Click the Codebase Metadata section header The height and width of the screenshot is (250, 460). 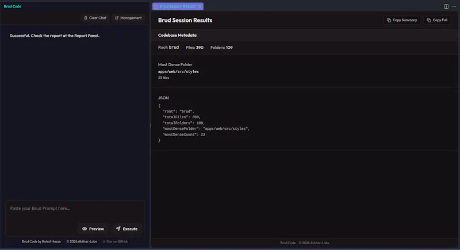coord(177,35)
